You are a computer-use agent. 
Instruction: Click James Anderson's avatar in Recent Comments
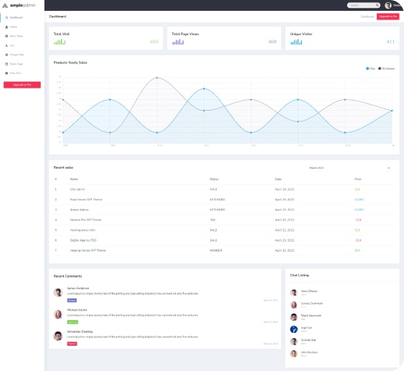pyautogui.click(x=58, y=293)
